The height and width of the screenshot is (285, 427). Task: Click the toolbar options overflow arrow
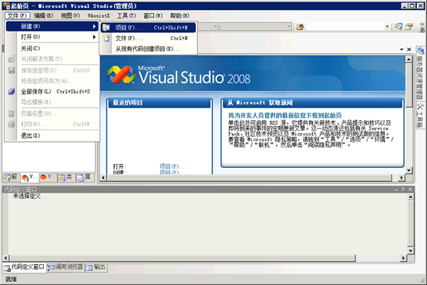422,27
